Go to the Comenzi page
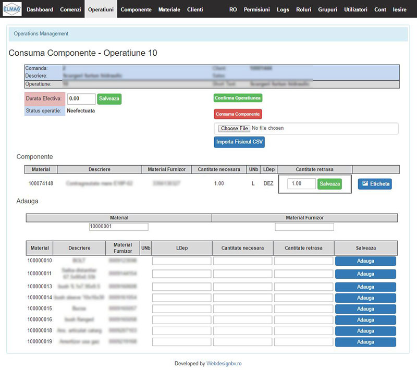Viewport: 417px width, 370px height. click(x=70, y=9)
